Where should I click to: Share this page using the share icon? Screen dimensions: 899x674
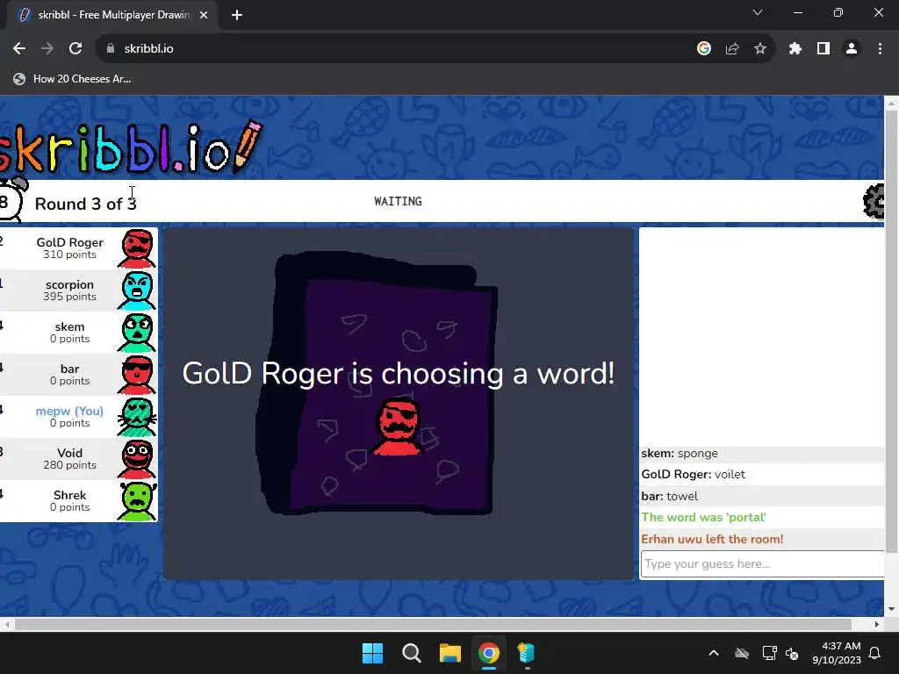pos(732,49)
